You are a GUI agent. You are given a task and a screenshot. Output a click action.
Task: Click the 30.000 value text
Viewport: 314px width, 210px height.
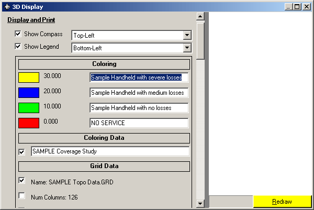point(52,76)
